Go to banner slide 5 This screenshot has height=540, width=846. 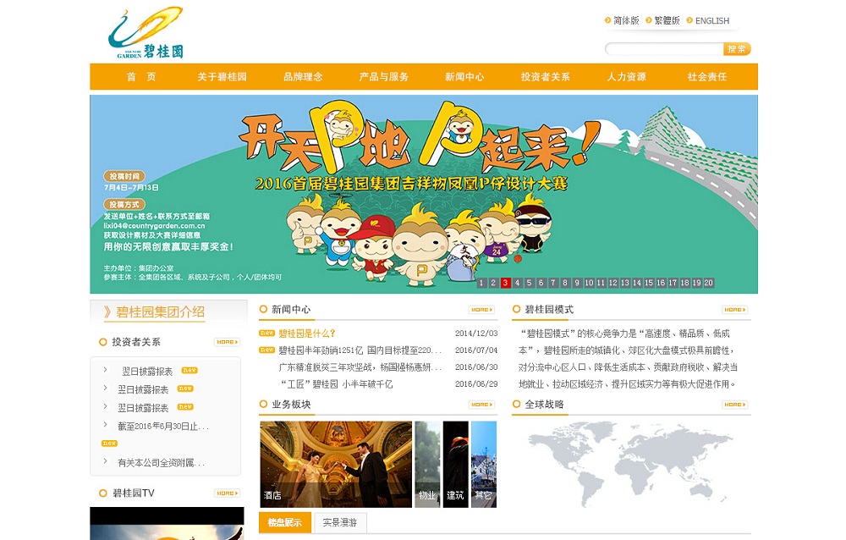tap(530, 283)
